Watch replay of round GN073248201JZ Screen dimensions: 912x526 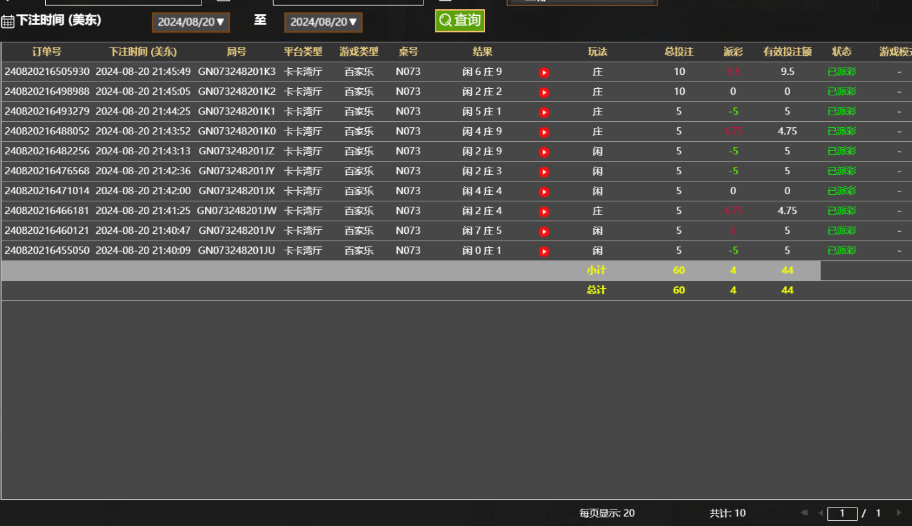point(544,152)
